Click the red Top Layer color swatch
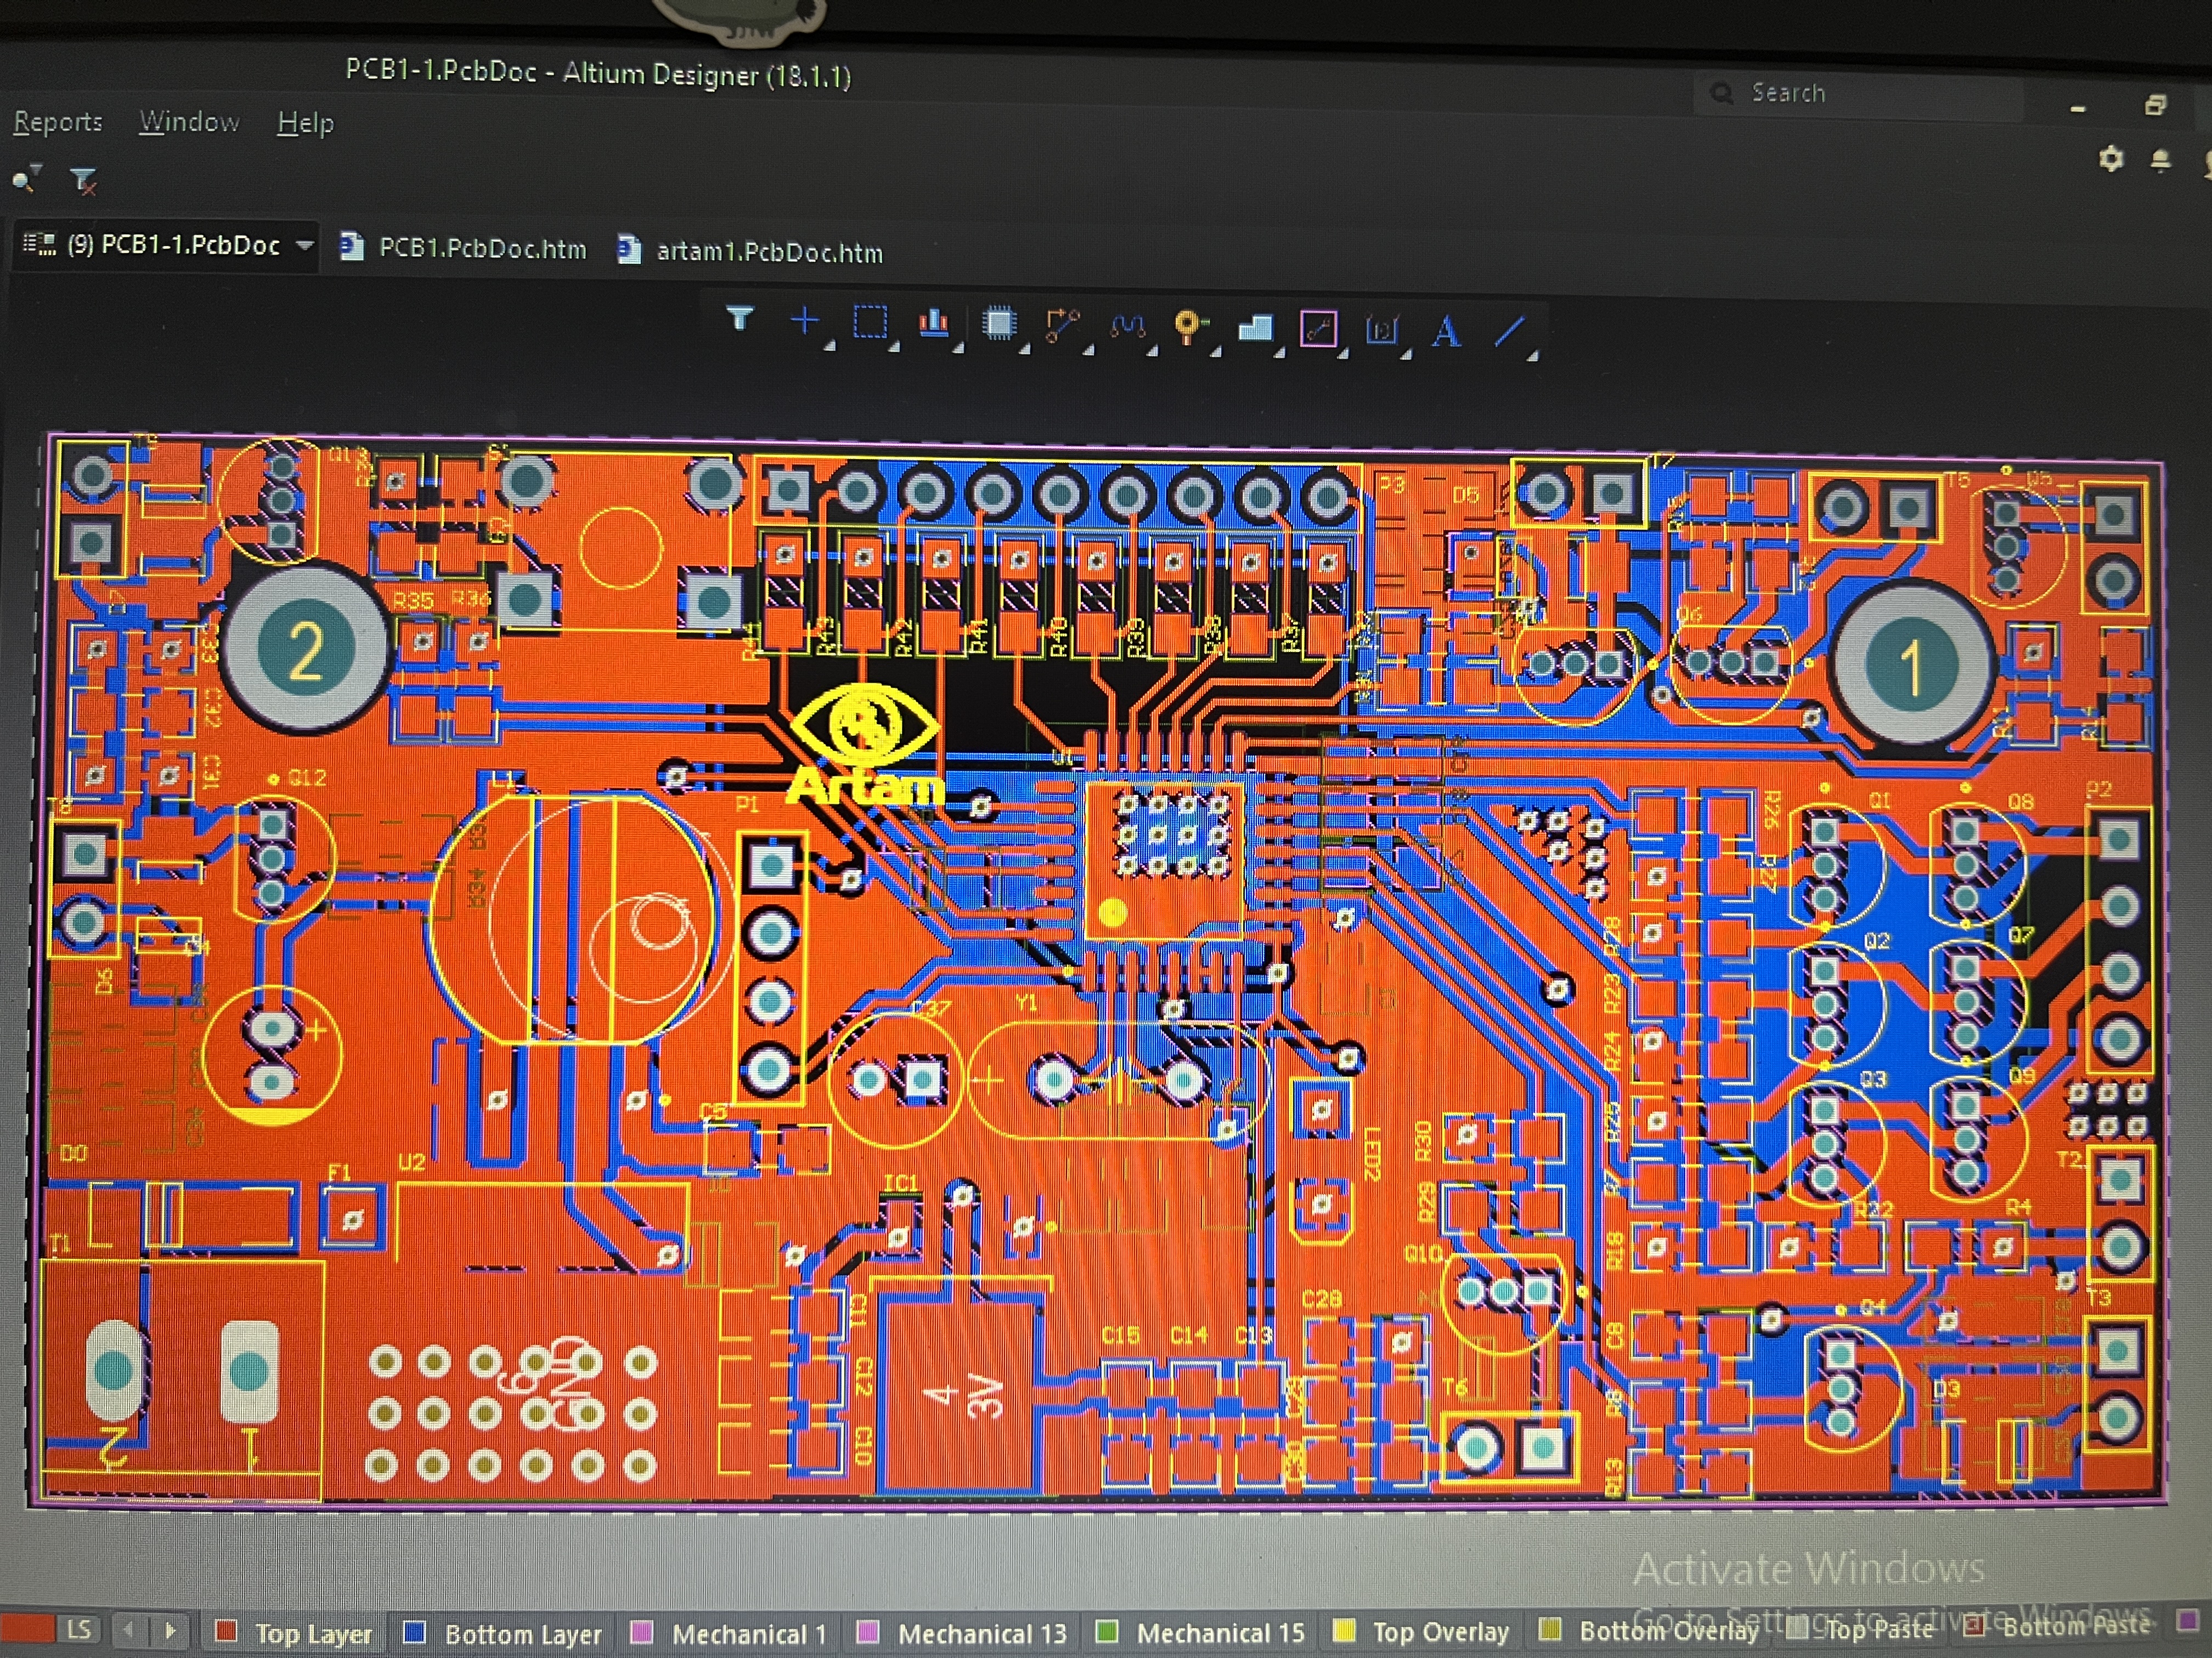 pyautogui.click(x=226, y=1632)
